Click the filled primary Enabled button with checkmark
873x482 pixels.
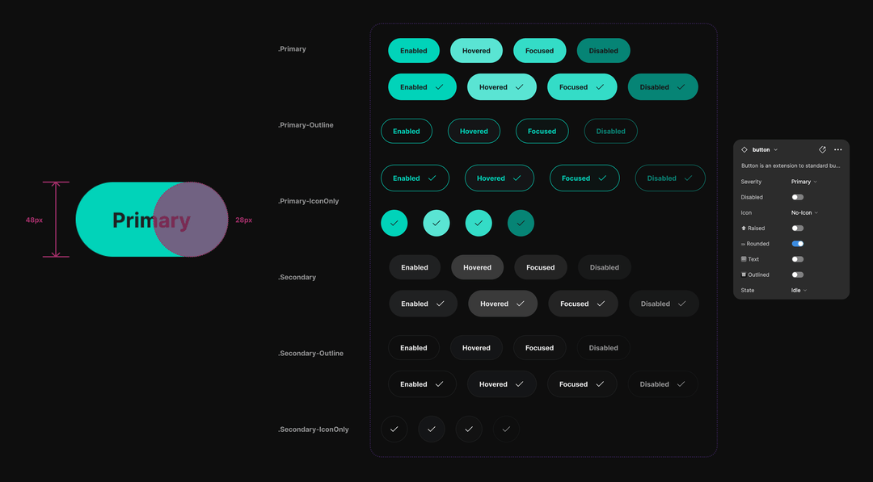422,87
